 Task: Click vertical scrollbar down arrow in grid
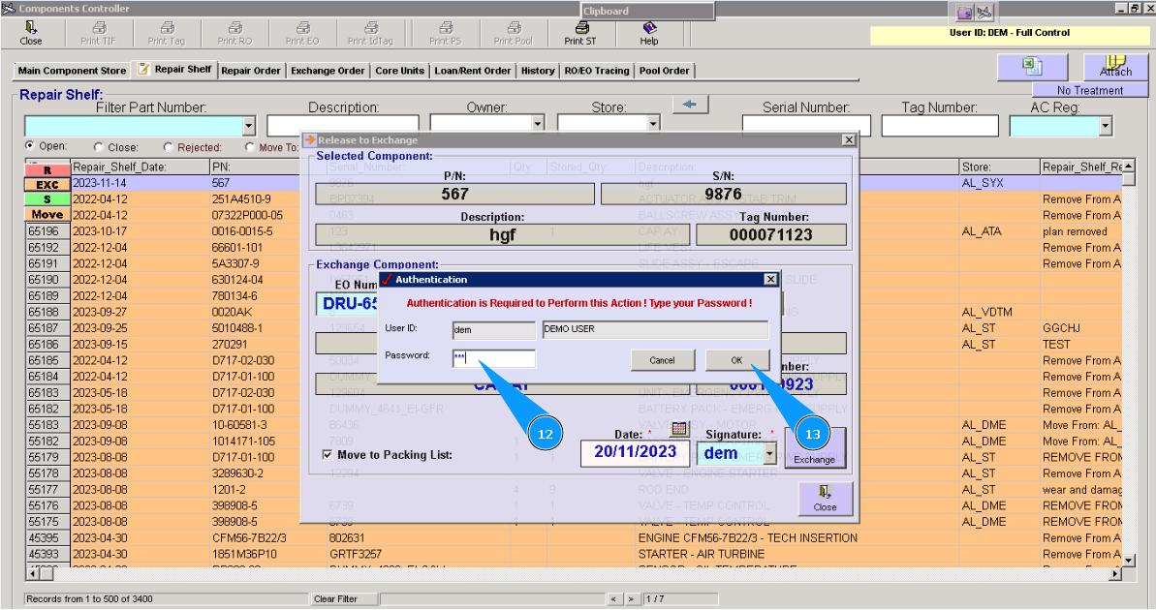1129,561
